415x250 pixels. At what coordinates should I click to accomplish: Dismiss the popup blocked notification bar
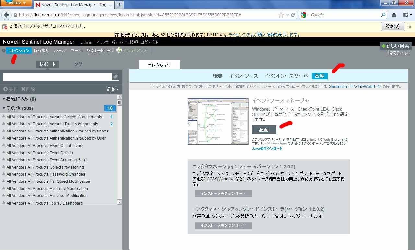(x=410, y=27)
